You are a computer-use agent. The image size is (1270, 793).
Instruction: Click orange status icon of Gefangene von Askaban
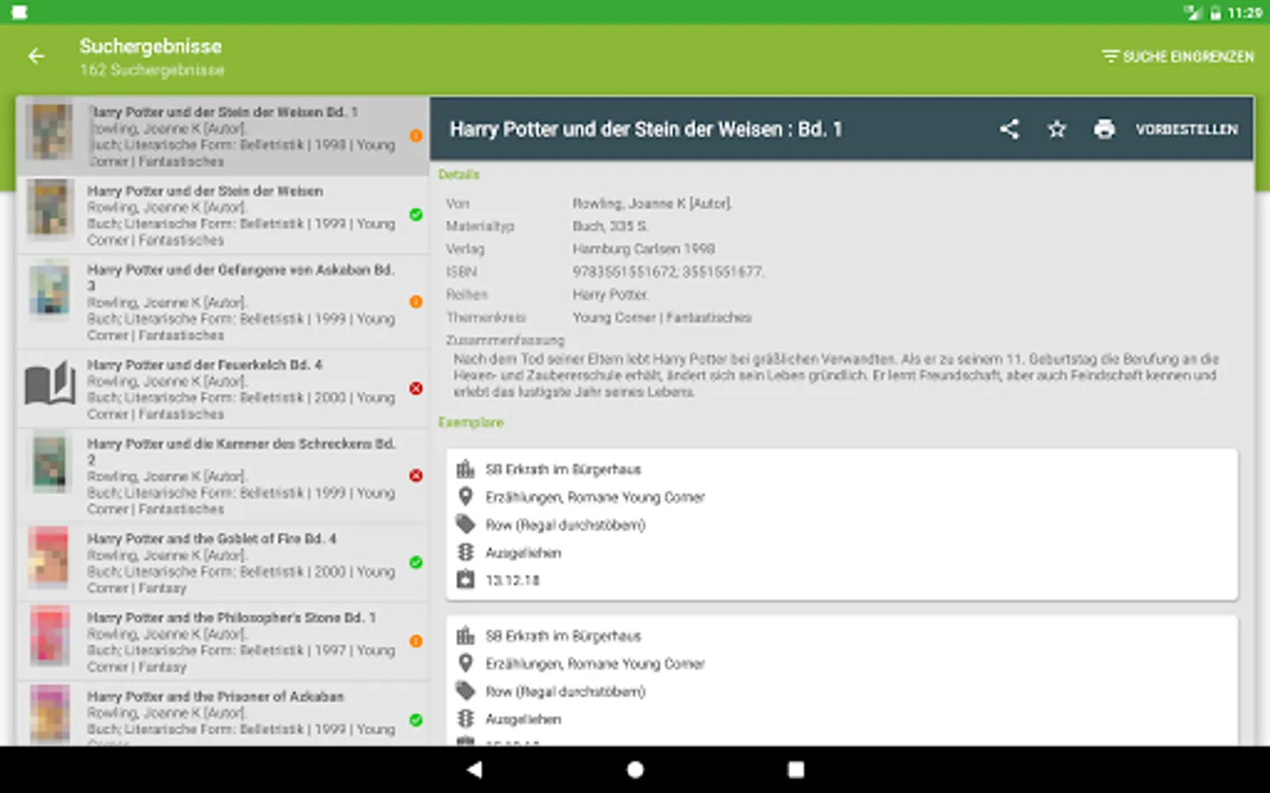(415, 301)
